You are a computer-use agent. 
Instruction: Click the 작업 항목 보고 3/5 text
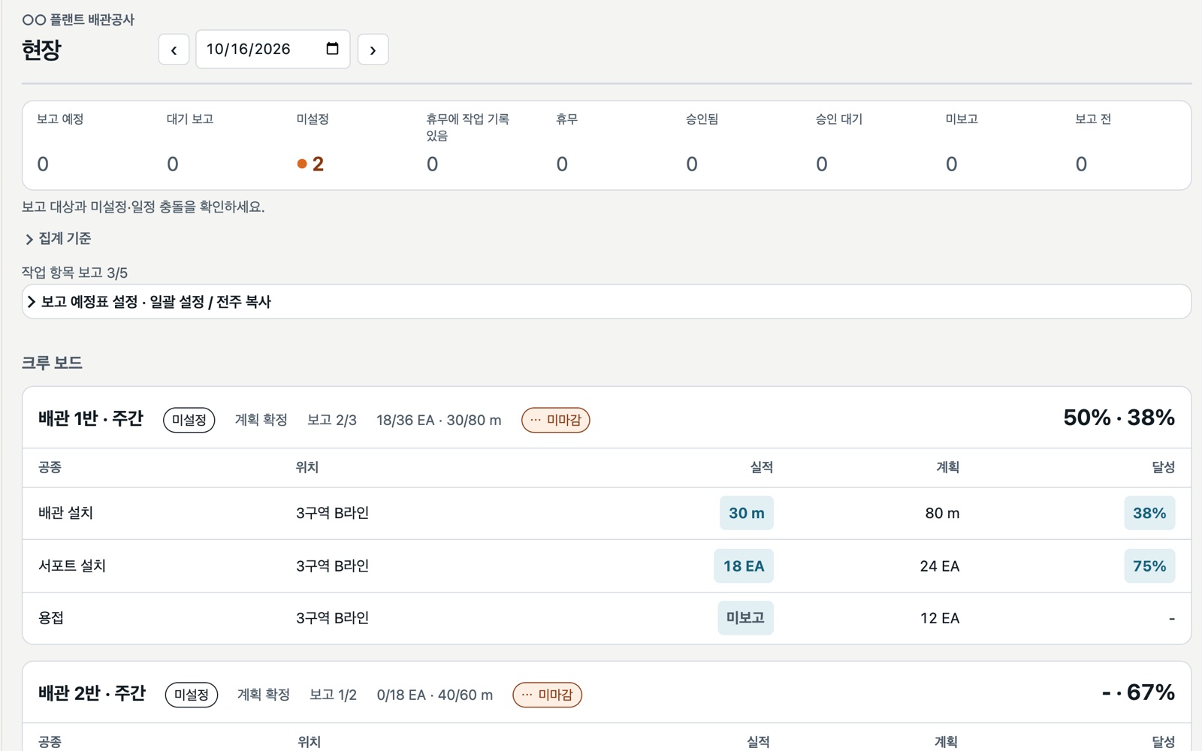[74, 273]
